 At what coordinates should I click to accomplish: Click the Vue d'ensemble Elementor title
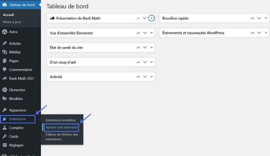coord(72,33)
